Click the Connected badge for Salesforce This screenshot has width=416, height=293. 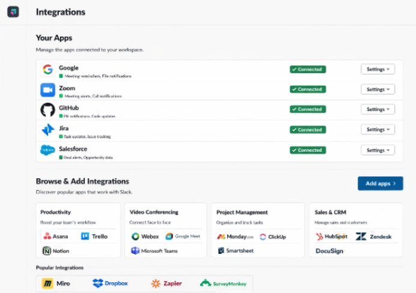308,150
